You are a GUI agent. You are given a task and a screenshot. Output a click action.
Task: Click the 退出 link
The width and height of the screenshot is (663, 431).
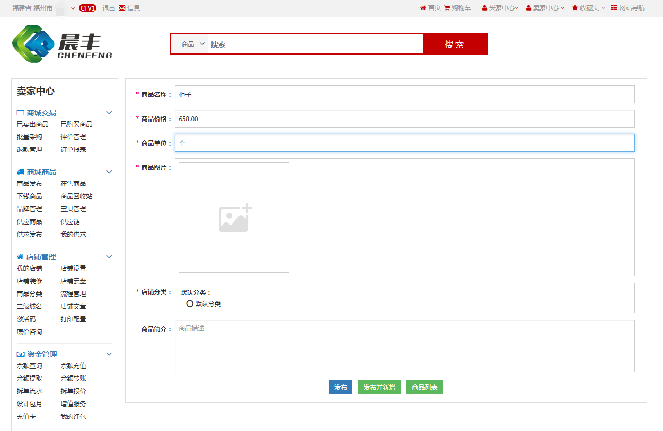click(109, 8)
